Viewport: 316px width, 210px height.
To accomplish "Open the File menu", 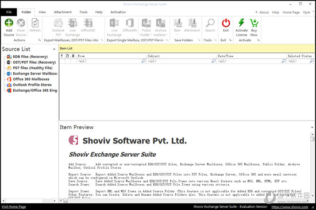I will coord(9,12).
